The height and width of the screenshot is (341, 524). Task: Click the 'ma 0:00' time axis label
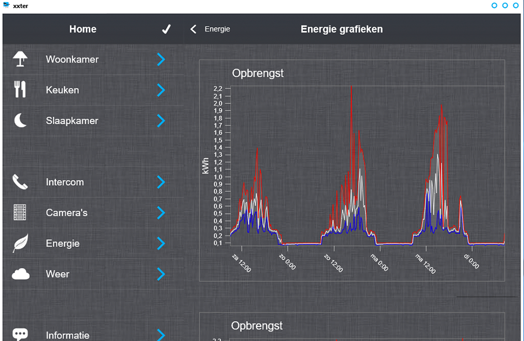click(379, 263)
